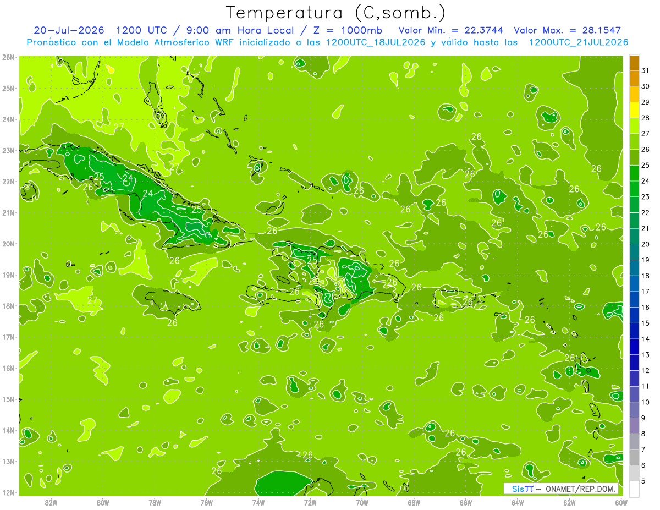Screen dimensions: 660x510
Task: Pick the white swatch below 5 on the color scale
Action: click(634, 489)
